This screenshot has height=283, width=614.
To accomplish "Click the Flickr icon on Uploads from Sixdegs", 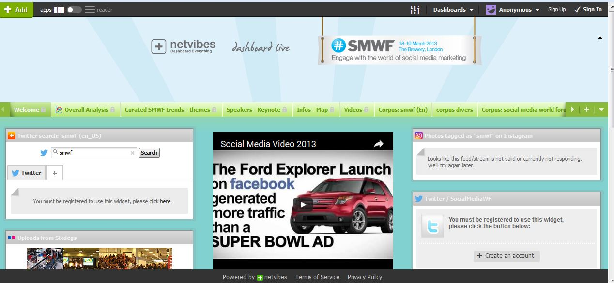I will [x=12, y=238].
